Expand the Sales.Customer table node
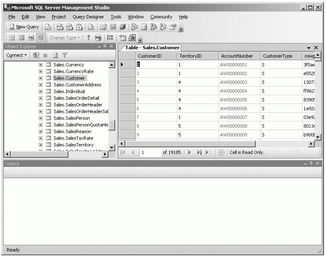This screenshot has height=257, width=326. pyautogui.click(x=41, y=78)
